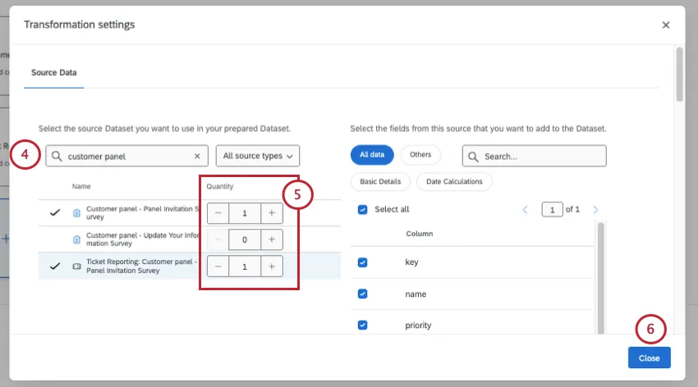The height and width of the screenshot is (387, 698).
Task: Click survey icon for Update Your Information Survey
Action: point(76,240)
